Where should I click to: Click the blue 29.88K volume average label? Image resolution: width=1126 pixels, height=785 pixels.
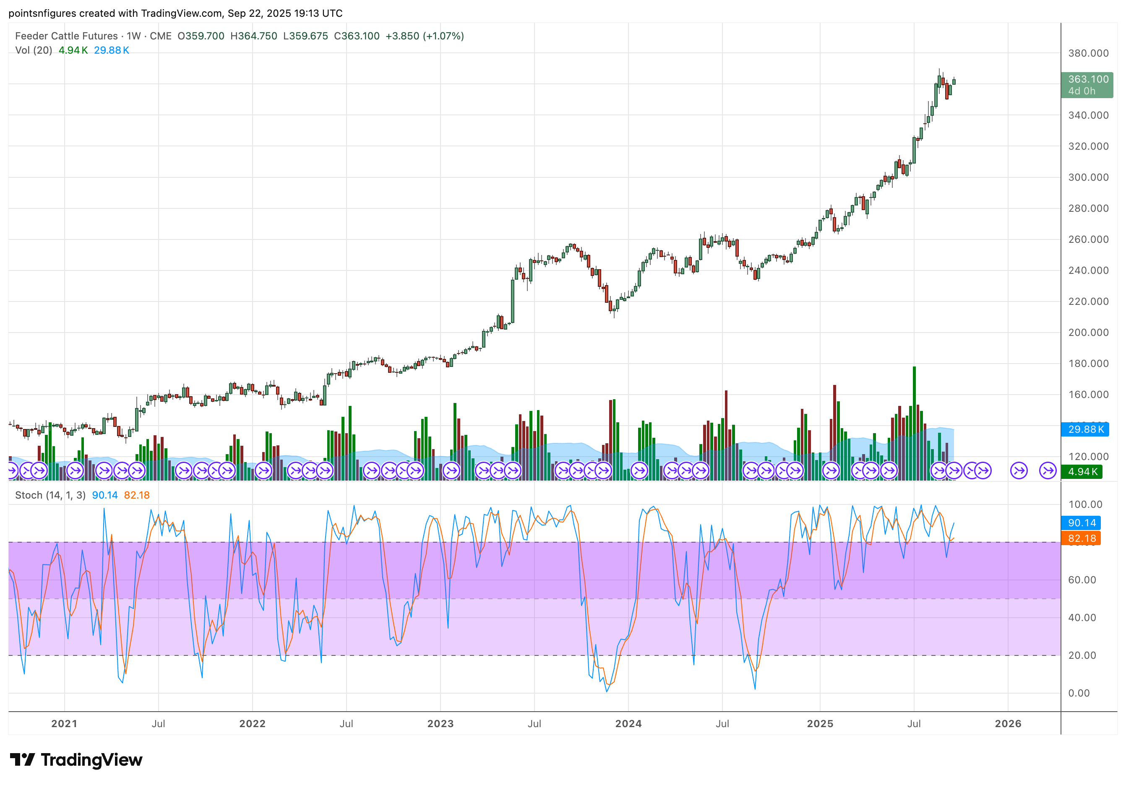pyautogui.click(x=1086, y=429)
